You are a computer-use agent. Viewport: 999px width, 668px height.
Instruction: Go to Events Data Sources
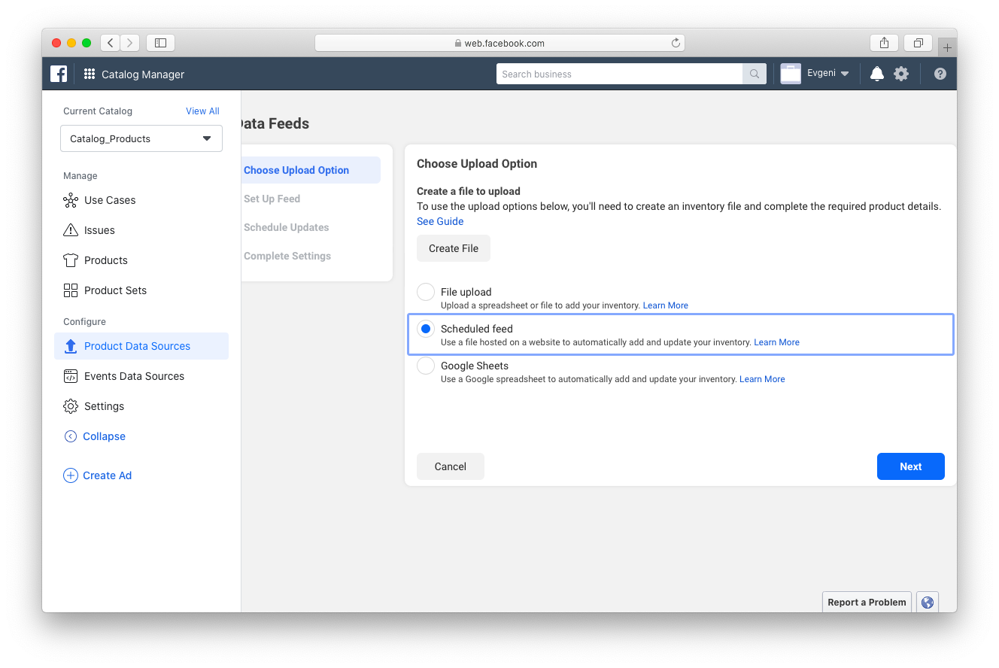[134, 376]
